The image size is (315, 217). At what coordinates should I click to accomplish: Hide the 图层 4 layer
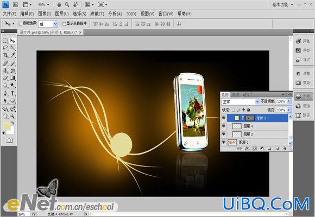224,126
